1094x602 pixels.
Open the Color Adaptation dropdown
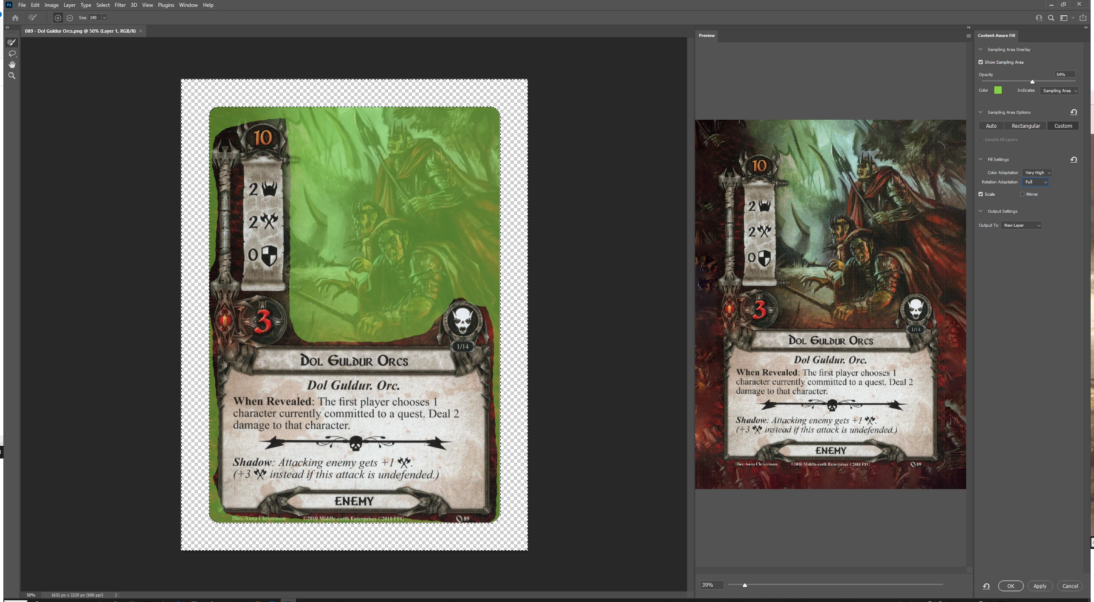pos(1037,172)
